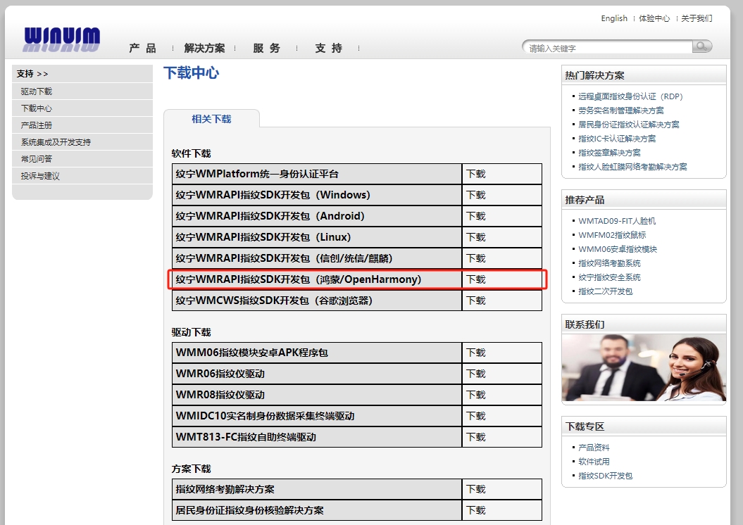Screen dimensions: 743x525
Task: Click the 软件下载 section heading
Action: coord(191,153)
